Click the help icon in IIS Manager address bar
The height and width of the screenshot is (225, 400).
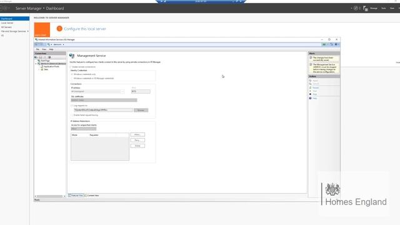pos(336,44)
